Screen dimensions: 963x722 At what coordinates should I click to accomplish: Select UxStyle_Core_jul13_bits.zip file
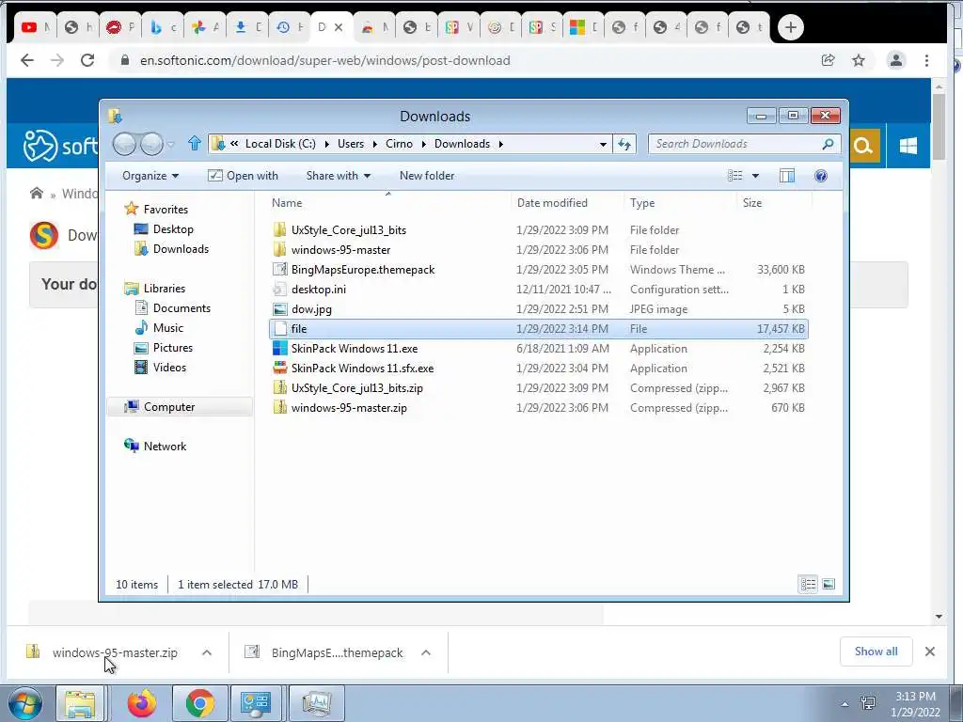coord(356,388)
